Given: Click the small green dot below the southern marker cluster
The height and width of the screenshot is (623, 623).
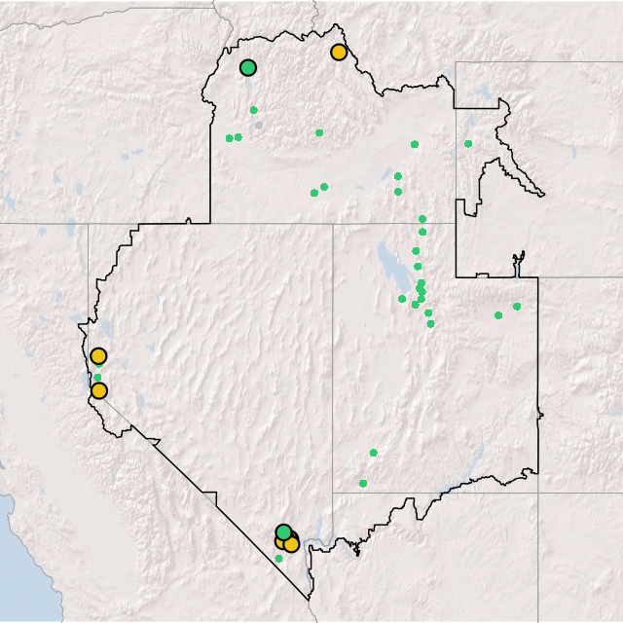Looking at the screenshot, I should pyautogui.click(x=278, y=559).
